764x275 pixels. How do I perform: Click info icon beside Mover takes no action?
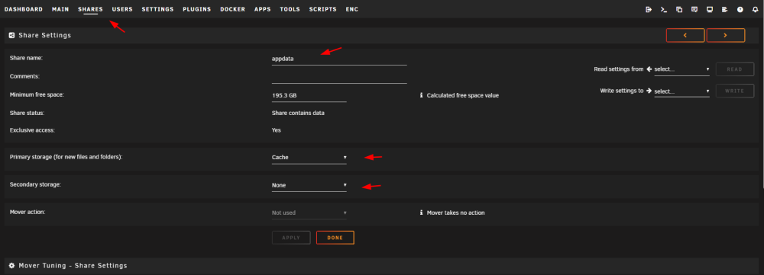tap(421, 213)
